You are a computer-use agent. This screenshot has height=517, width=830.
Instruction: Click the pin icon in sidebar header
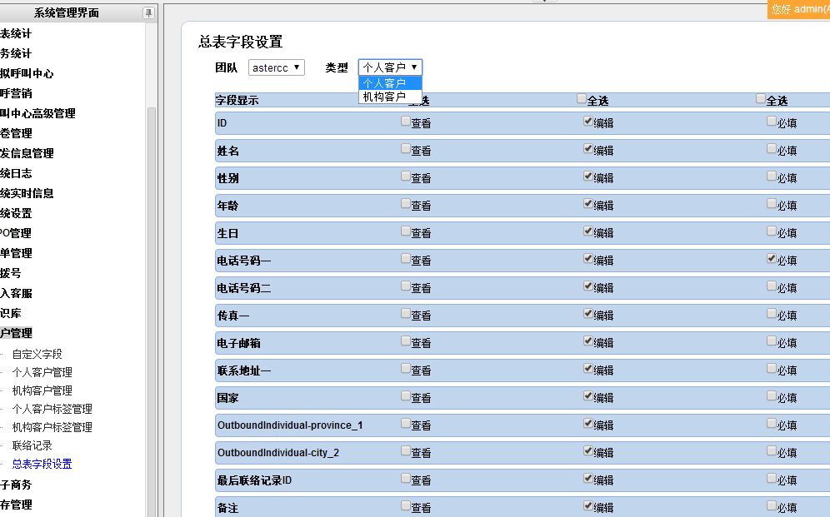[148, 12]
